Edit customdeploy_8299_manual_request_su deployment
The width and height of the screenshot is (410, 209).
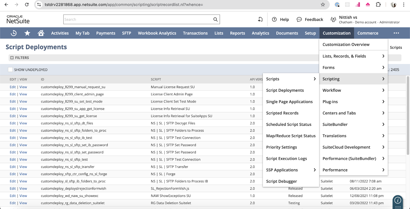pyautogui.click(x=13, y=87)
